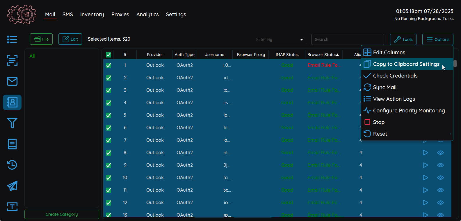
Task: Toggle the eye icon in row 10
Action: click(x=440, y=177)
